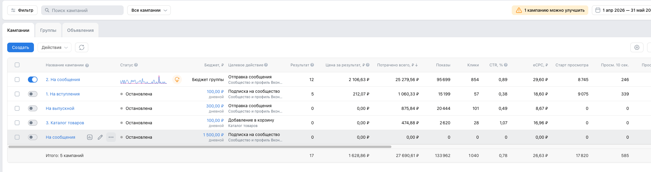
Task: Click the help icon next to Результат
Action: coord(312,65)
